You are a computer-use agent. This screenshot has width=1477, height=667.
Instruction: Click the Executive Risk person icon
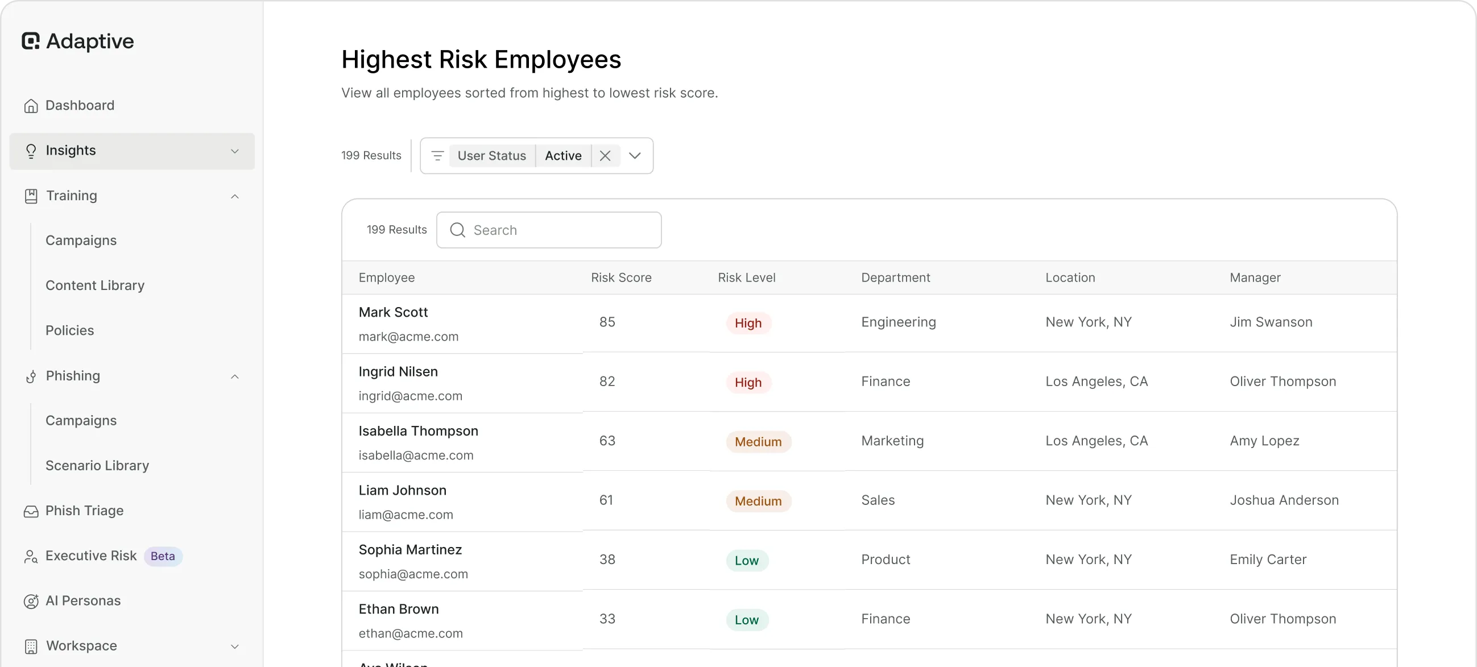pyautogui.click(x=31, y=556)
